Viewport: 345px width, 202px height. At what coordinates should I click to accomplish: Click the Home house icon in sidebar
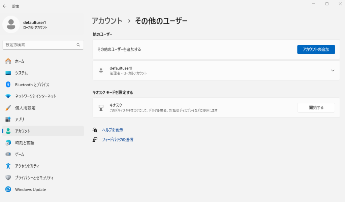click(x=8, y=61)
